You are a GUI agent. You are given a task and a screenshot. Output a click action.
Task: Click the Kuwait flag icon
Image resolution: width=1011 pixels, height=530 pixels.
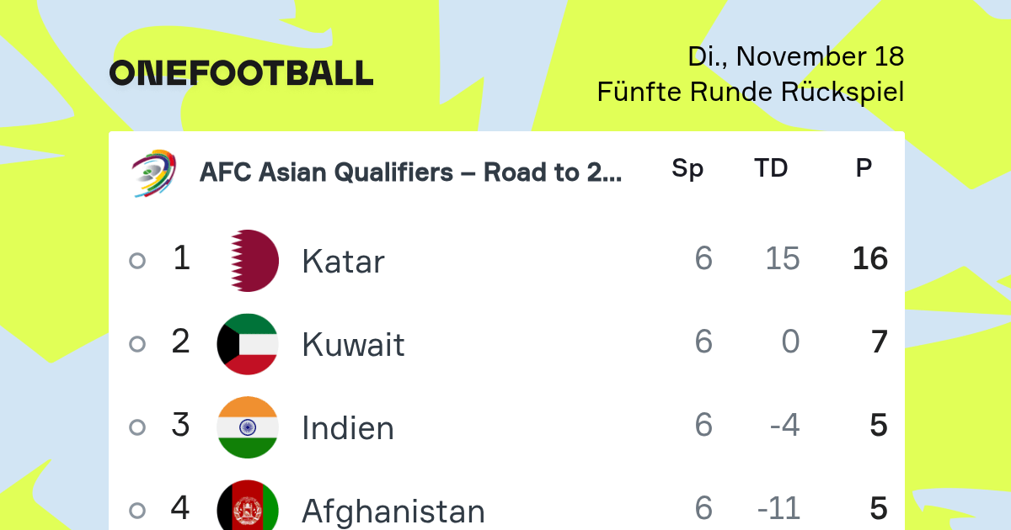click(248, 344)
